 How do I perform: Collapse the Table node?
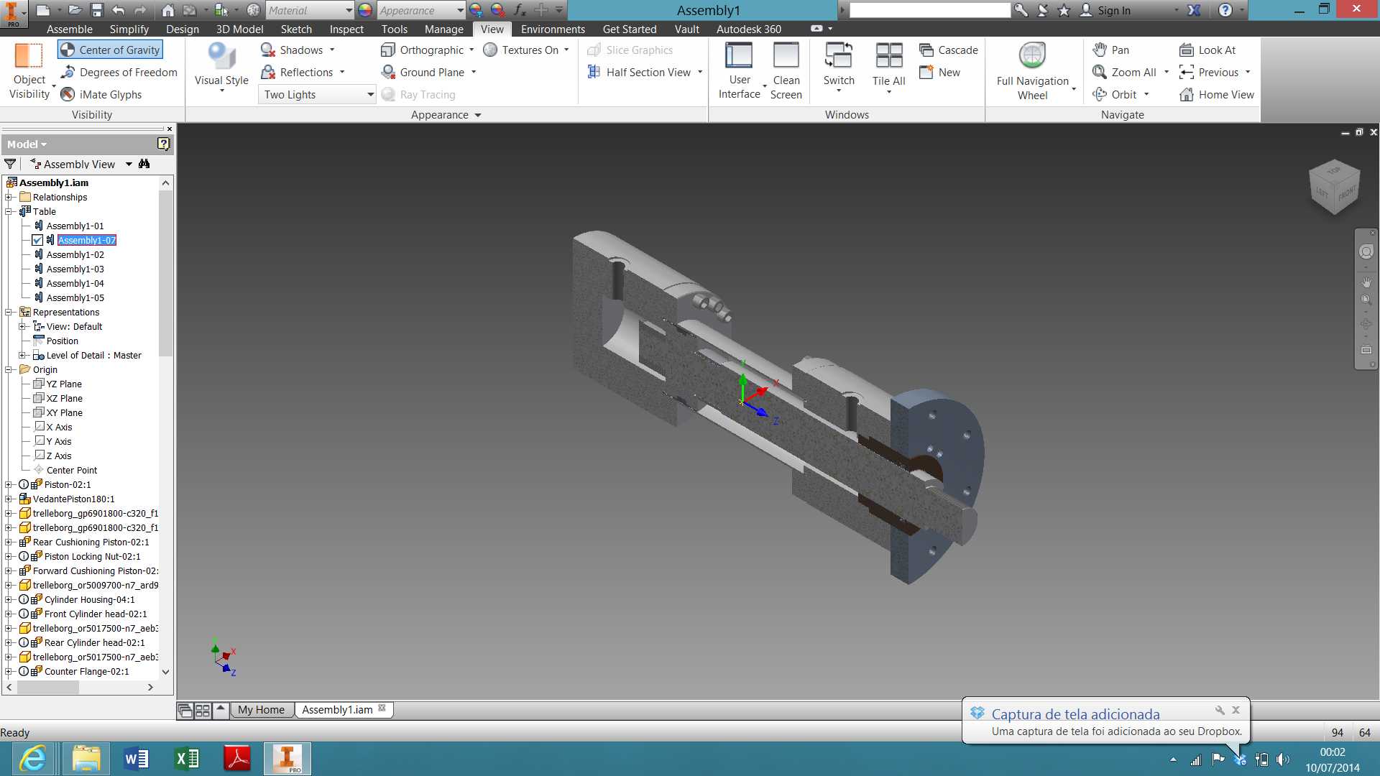[9, 211]
